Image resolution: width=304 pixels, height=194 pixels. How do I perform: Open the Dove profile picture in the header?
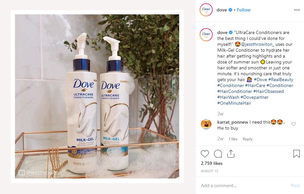click(206, 10)
